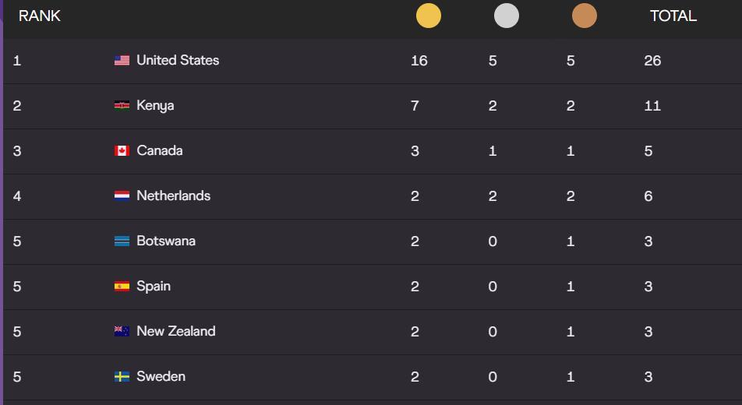Select the New Zealand country name
This screenshot has height=405, width=742.
coord(175,331)
